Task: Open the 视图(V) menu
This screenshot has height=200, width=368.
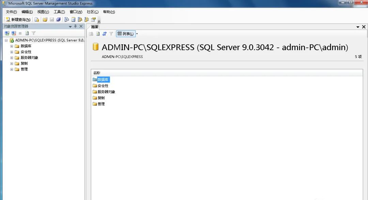Action: (x=43, y=12)
